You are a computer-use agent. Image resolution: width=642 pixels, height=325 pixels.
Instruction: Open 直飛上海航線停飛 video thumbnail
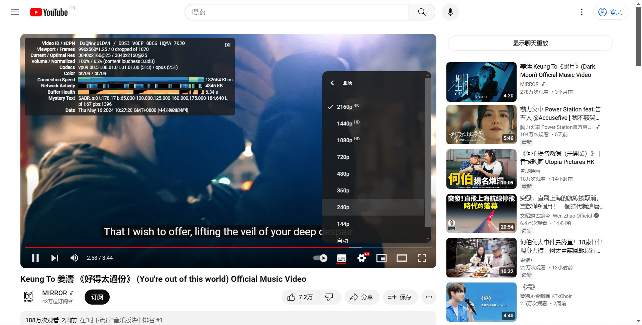click(x=481, y=214)
